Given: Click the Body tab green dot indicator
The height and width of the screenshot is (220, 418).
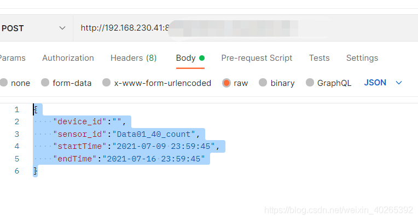Looking at the screenshot, I should click(202, 58).
